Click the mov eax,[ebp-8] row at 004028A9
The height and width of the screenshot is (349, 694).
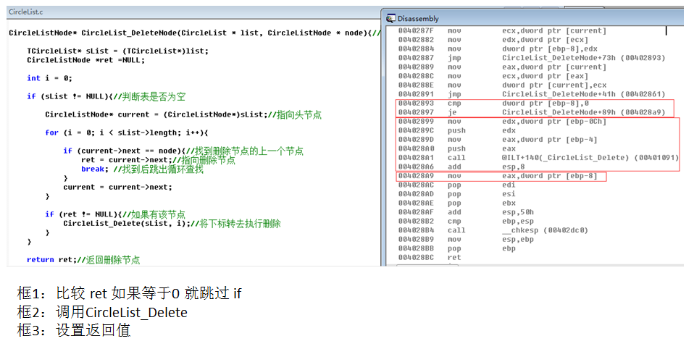[x=498, y=176]
